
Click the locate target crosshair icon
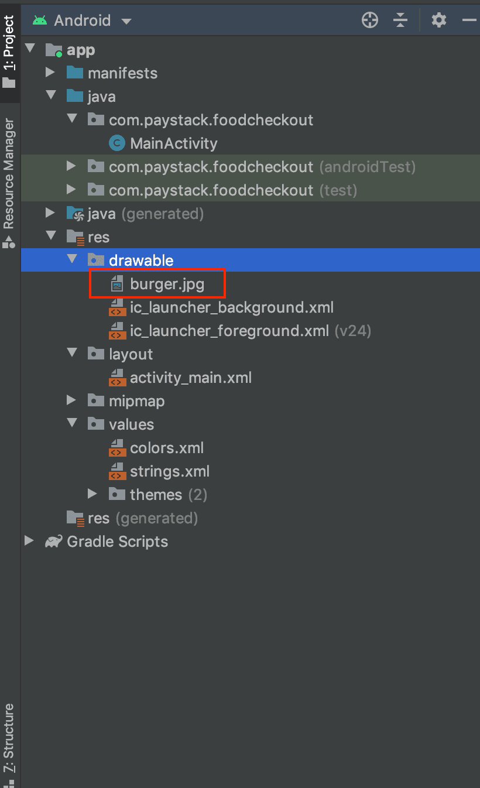pyautogui.click(x=370, y=20)
